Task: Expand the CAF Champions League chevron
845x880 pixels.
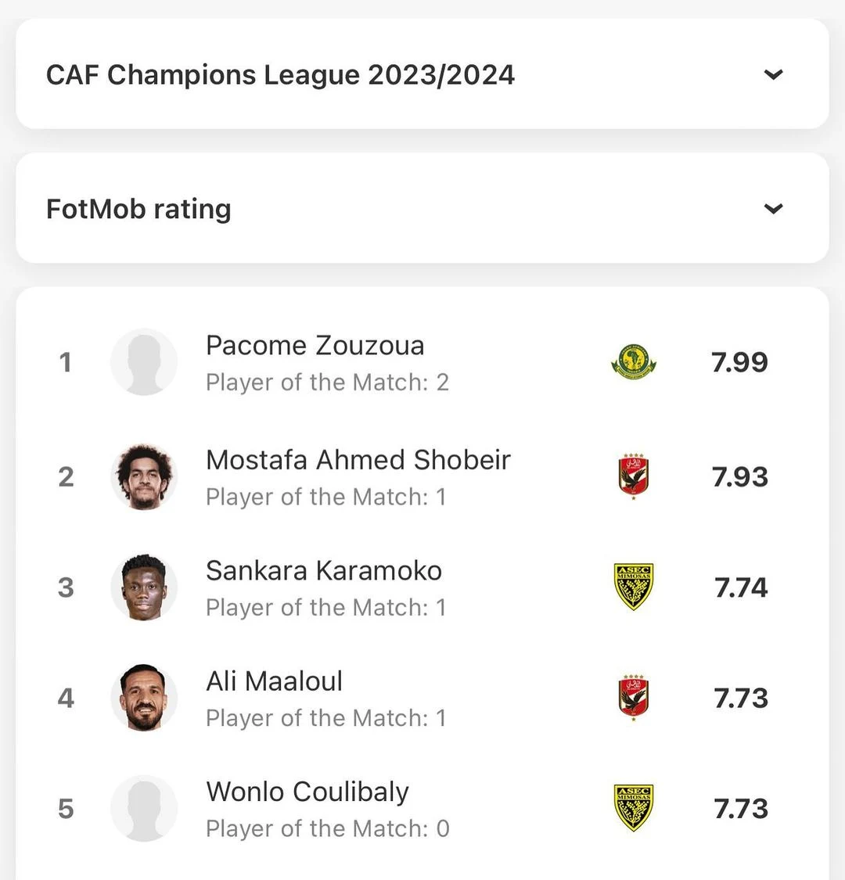Action: click(774, 74)
